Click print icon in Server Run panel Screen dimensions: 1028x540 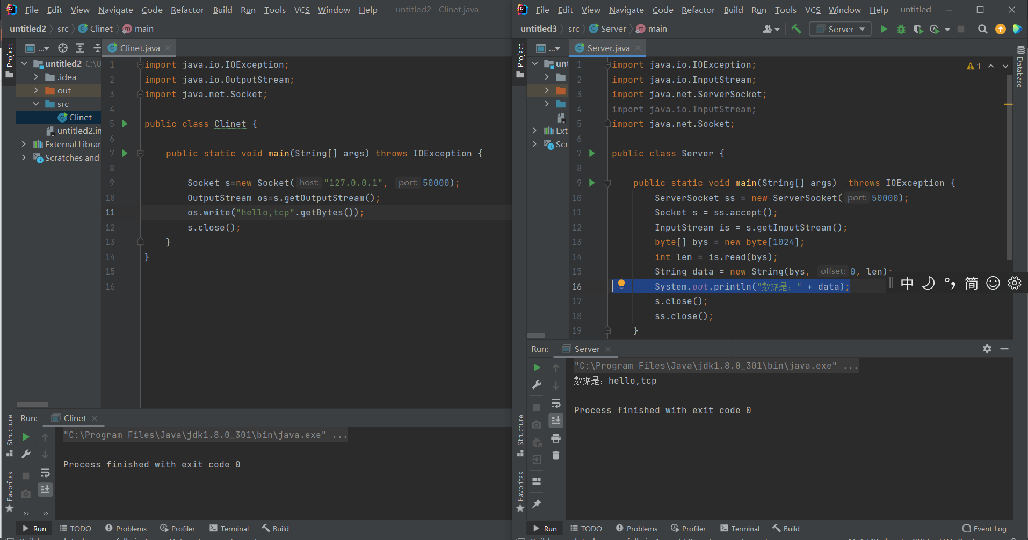coord(556,438)
